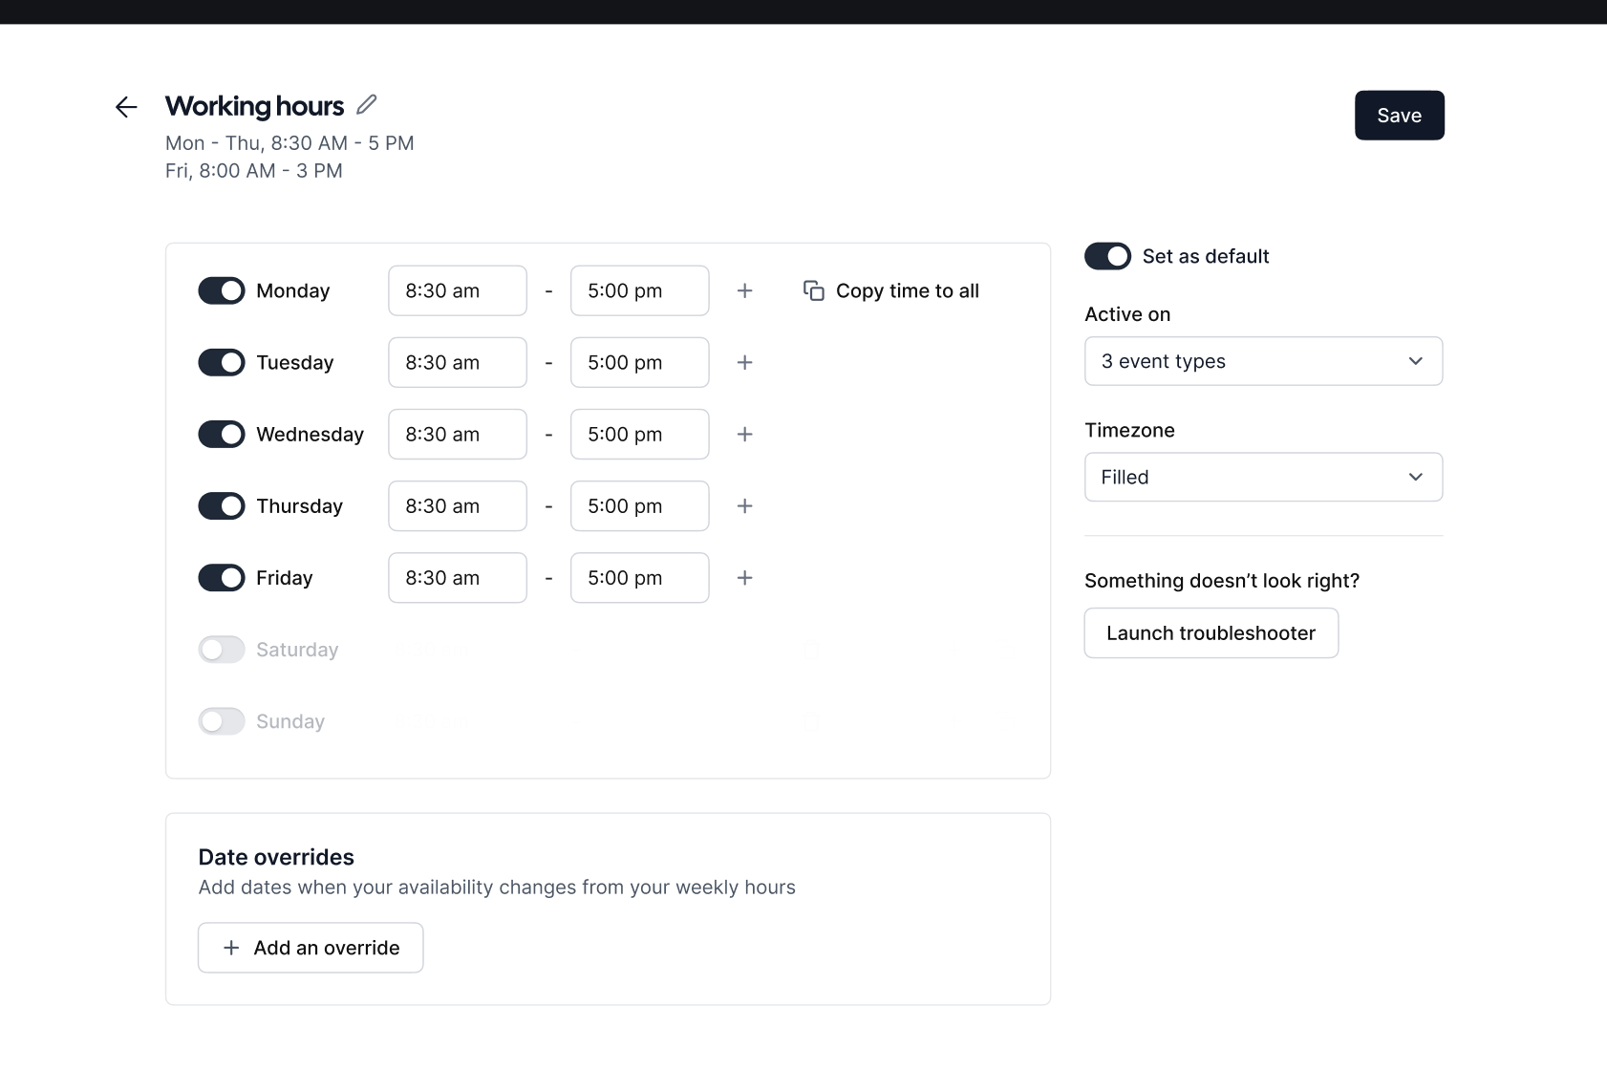Click the Save button
Screen dimensions: 1607x1091
tap(1399, 115)
